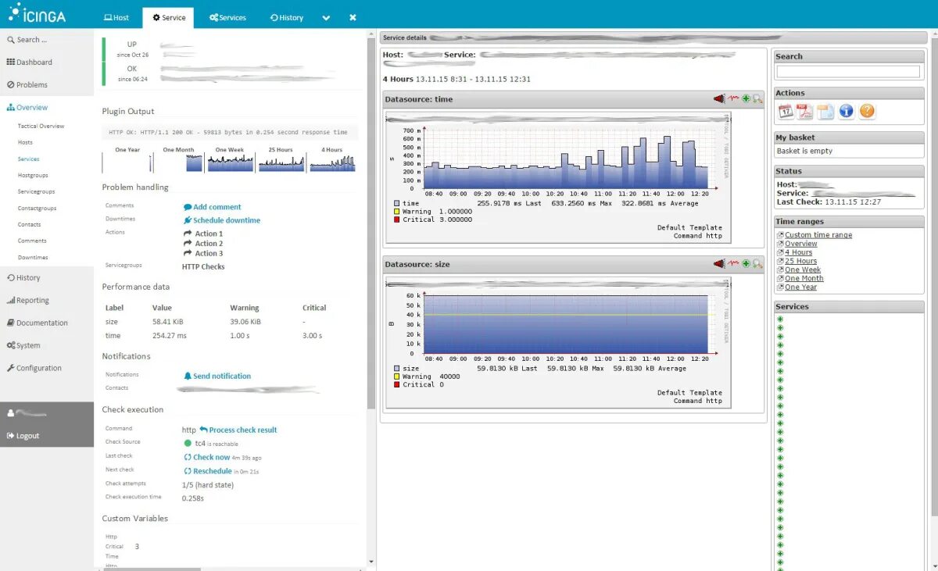Click the pages icon in Actions
938x571 pixels.
coord(826,112)
